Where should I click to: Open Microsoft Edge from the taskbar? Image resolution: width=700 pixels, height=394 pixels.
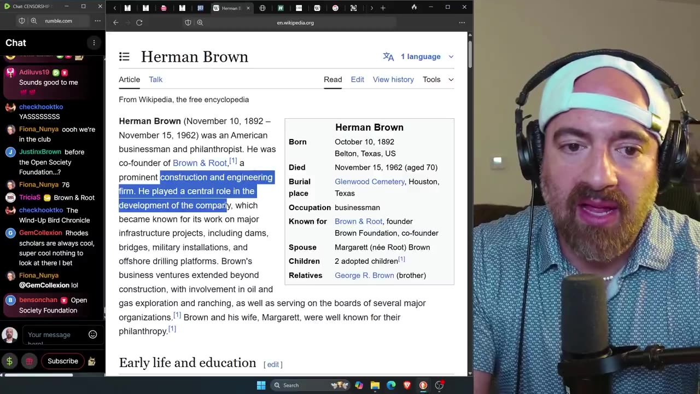coord(391,385)
